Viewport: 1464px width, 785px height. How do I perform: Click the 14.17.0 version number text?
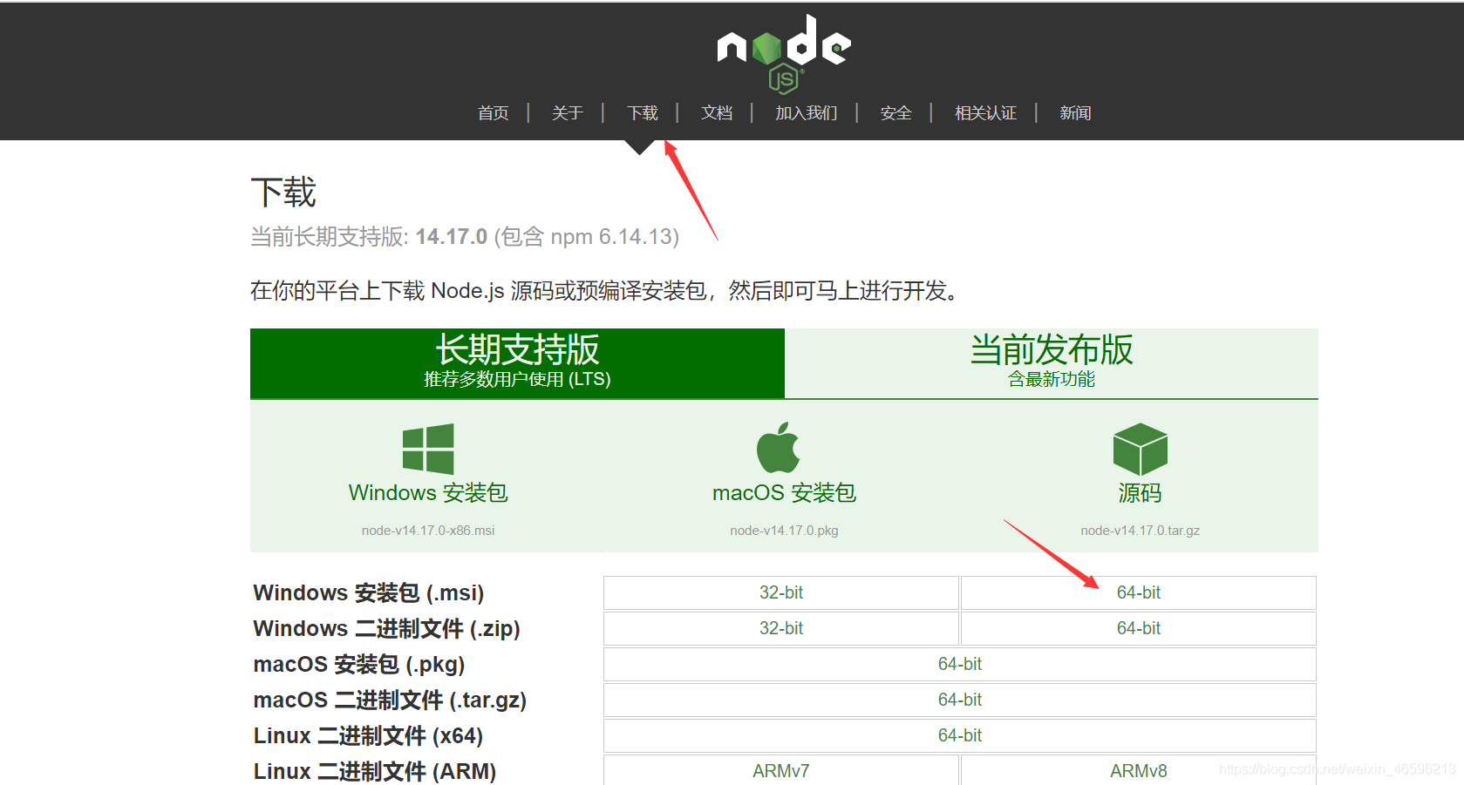[451, 237]
